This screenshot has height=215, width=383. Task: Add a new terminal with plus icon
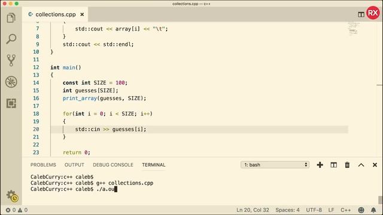(x=320, y=165)
